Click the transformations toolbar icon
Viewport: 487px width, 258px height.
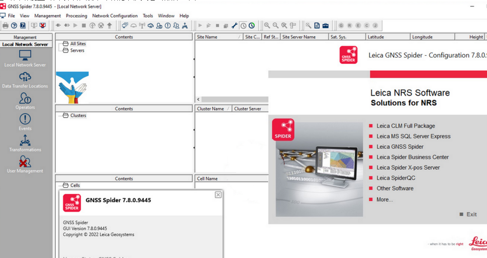tap(185, 25)
